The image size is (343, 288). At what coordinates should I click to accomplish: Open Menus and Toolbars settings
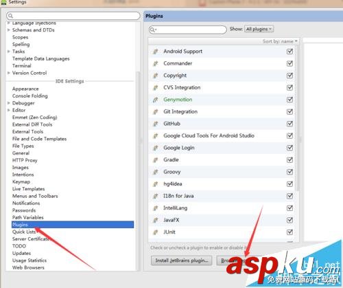pyautogui.click(x=35, y=196)
